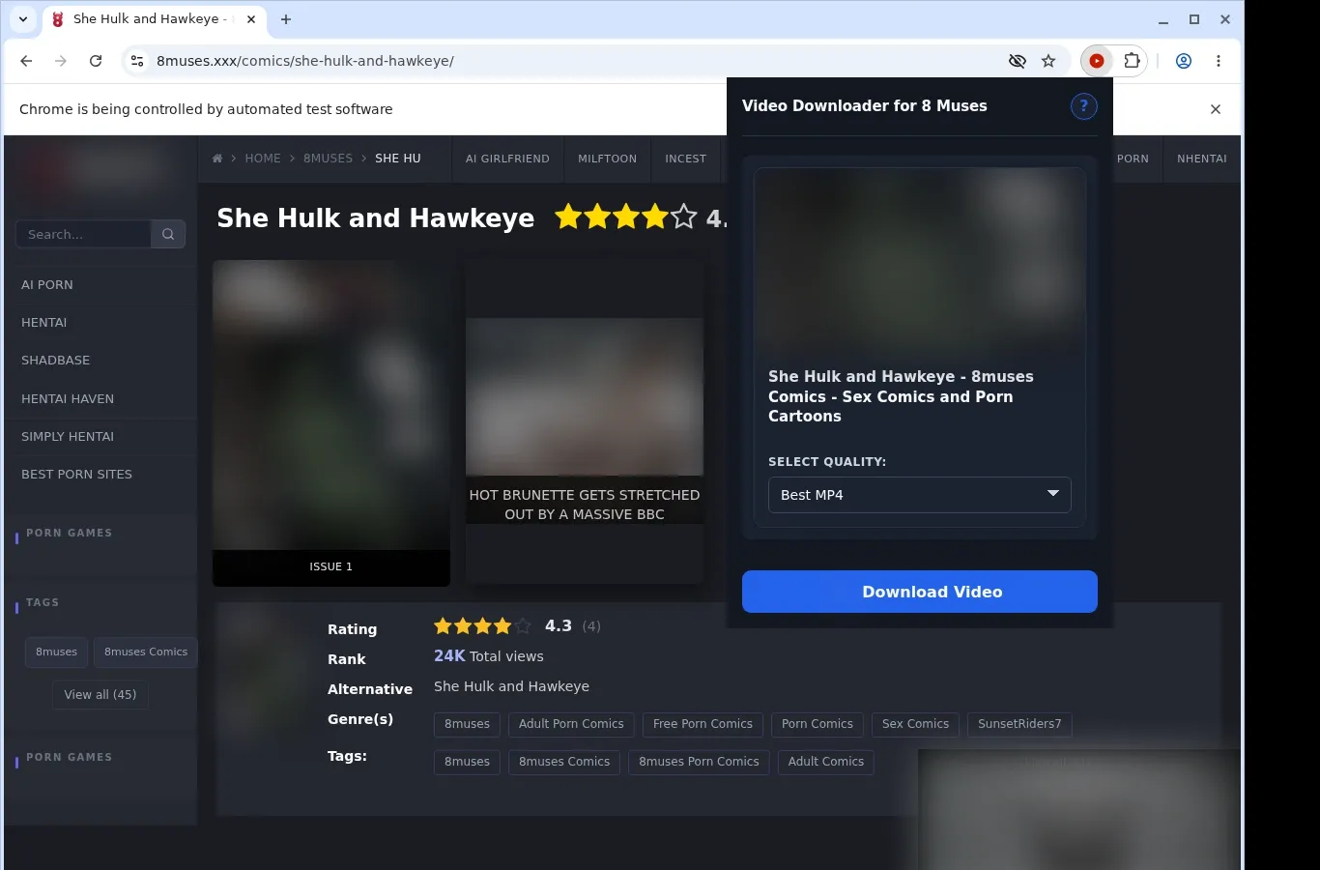This screenshot has width=1320, height=870.
Task: Select the 8muses Comics sidebar tag
Action: (x=146, y=652)
